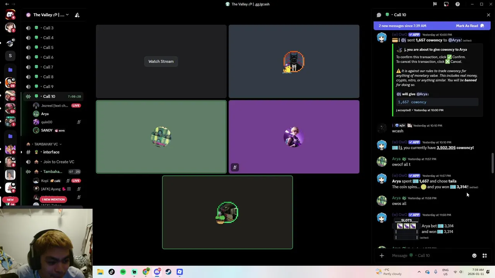Open the weather widget on taskbar

[x=389, y=272]
